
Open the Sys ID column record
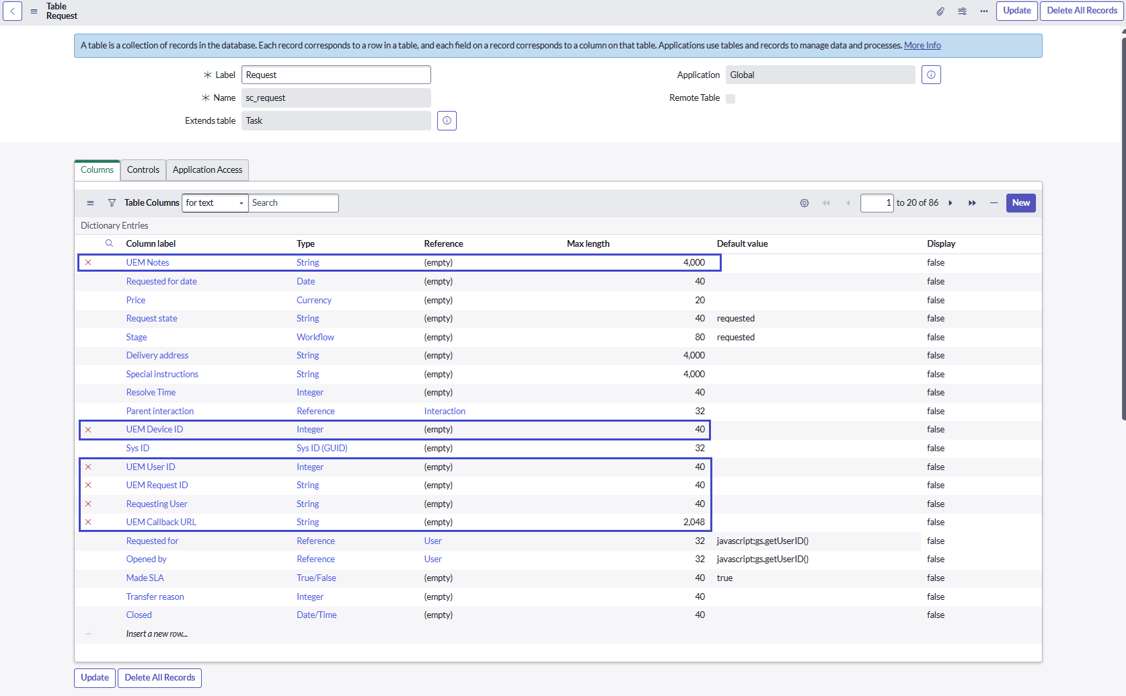click(x=138, y=449)
